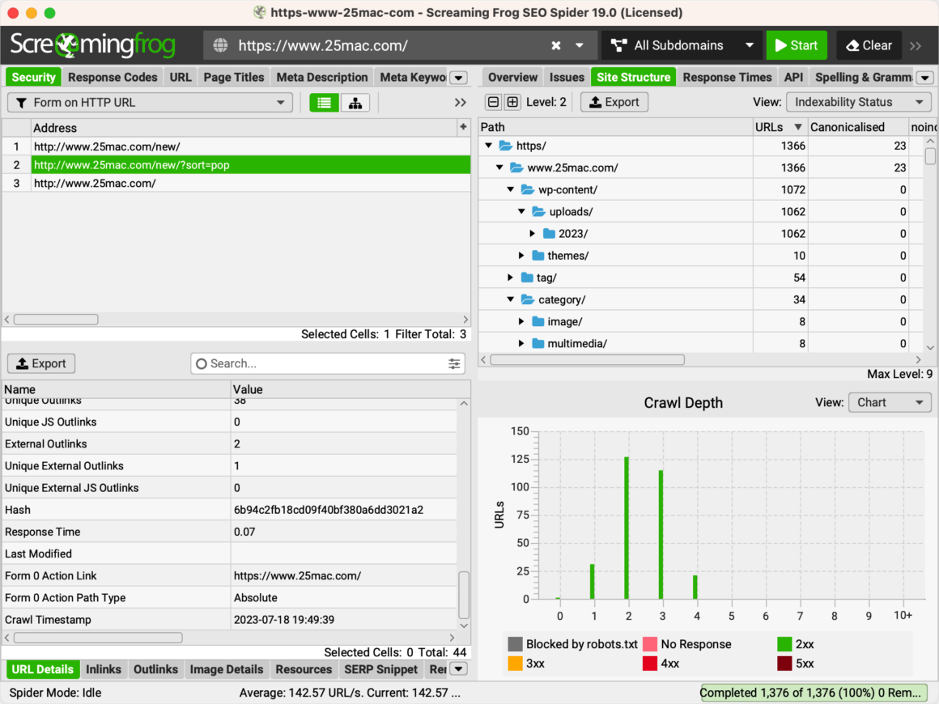Screen dimensions: 939x704
Task: Open the URL history dropdown arrow
Action: (x=579, y=45)
